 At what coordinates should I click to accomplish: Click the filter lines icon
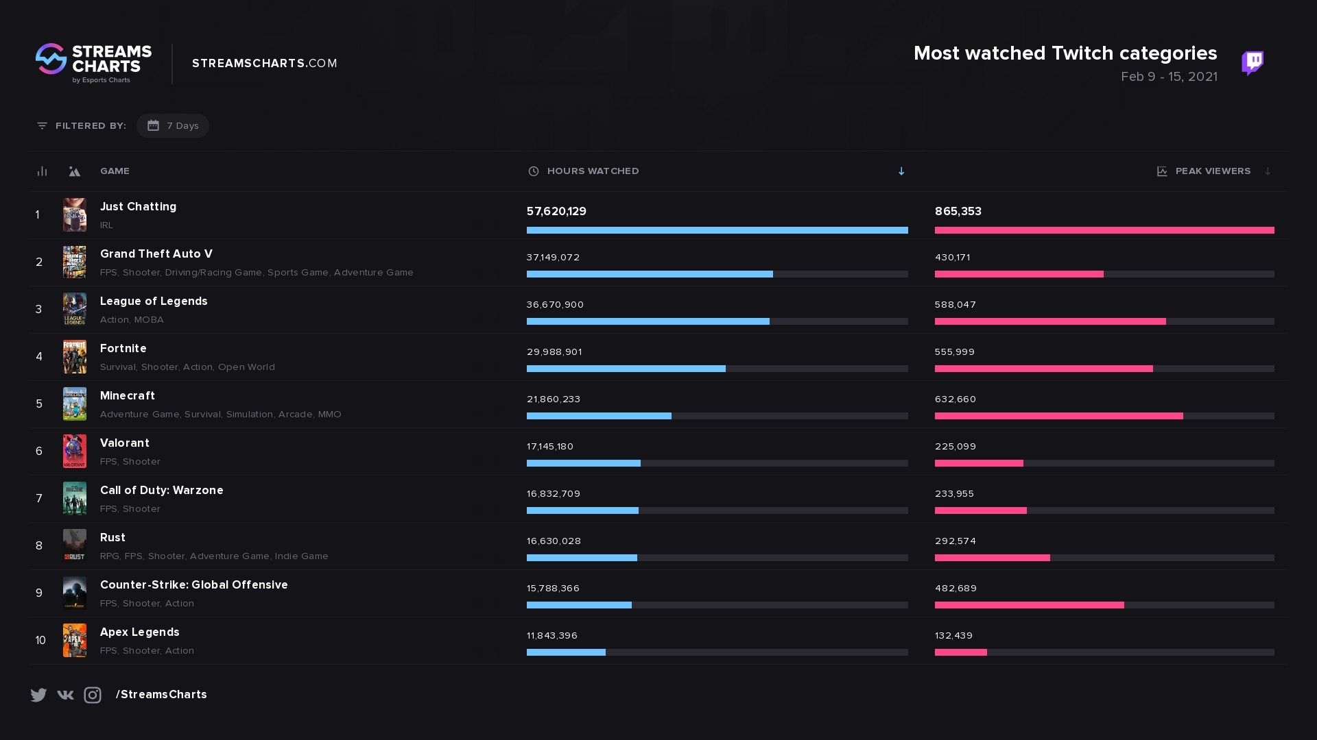[42, 126]
